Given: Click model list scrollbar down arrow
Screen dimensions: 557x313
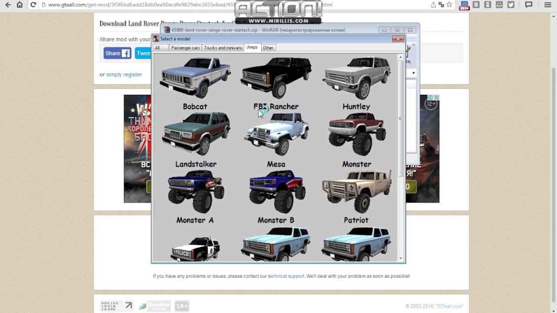Looking at the screenshot, I should coord(400,258).
